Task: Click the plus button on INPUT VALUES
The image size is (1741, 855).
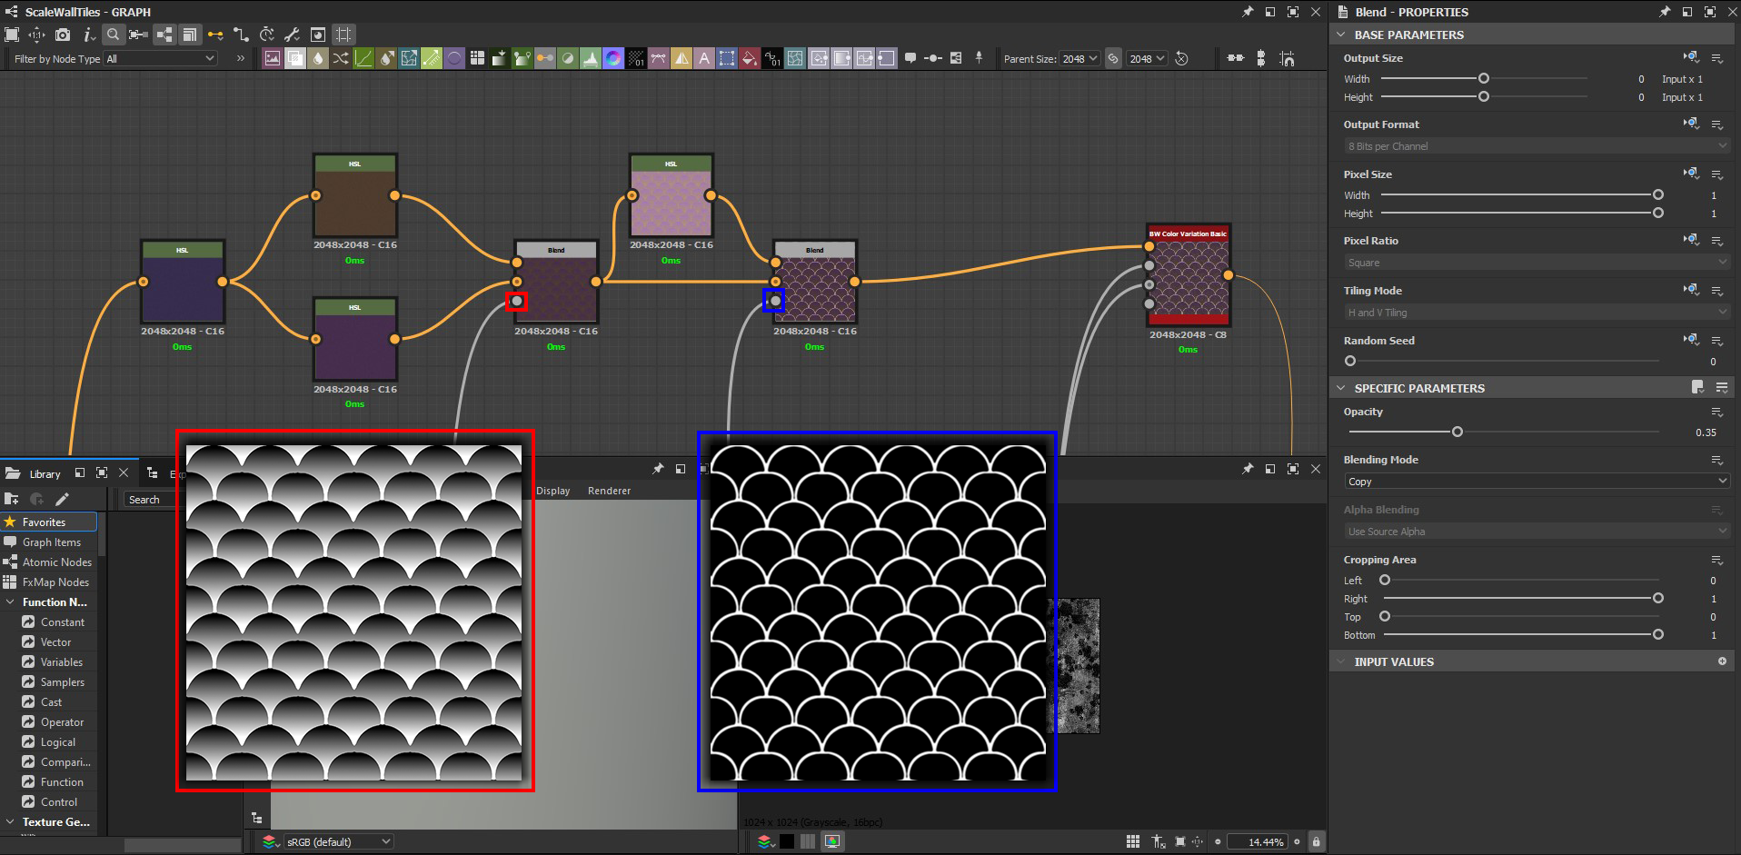Action: pyautogui.click(x=1724, y=661)
